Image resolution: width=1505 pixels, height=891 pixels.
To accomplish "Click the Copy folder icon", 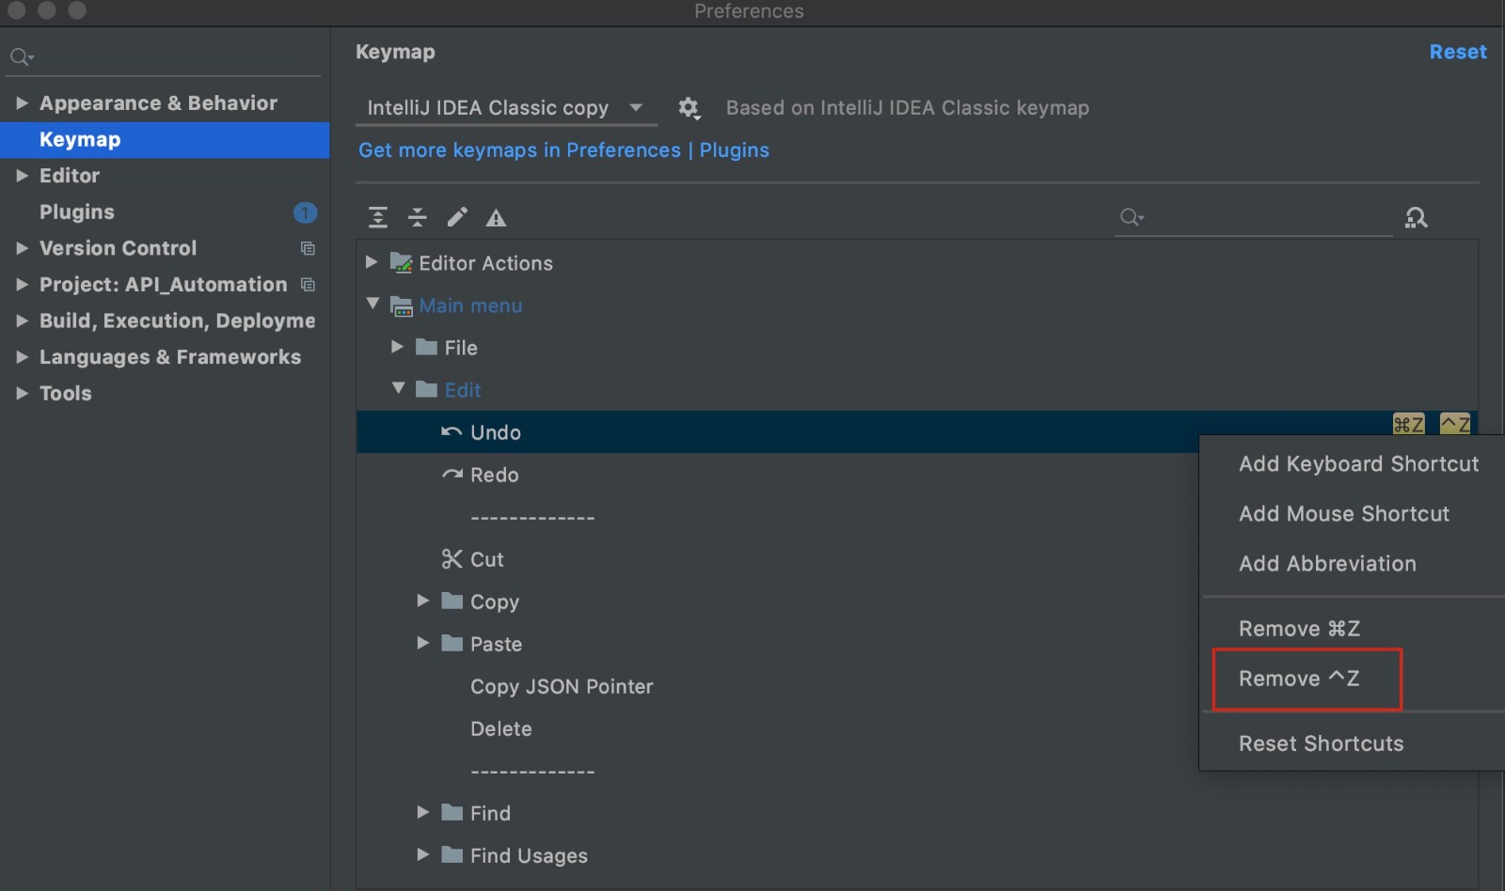I will [452, 601].
